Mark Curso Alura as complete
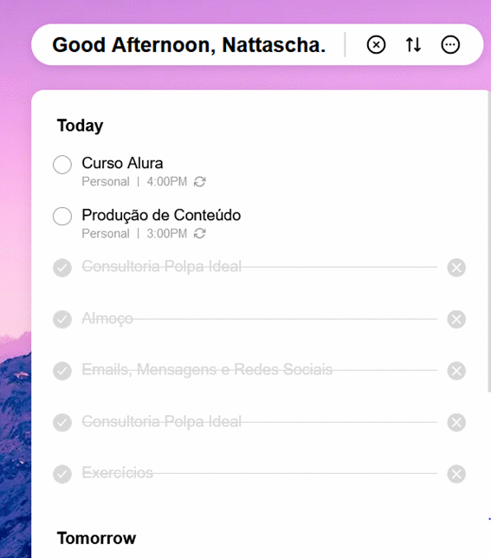491x558 pixels. coord(62,165)
